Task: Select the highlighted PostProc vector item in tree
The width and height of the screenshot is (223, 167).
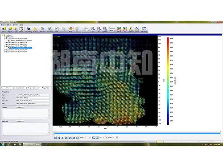Action: pos(21,48)
